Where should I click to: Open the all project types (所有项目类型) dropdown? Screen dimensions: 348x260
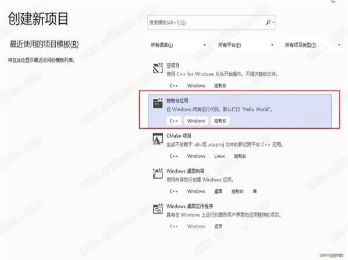[x=313, y=45]
